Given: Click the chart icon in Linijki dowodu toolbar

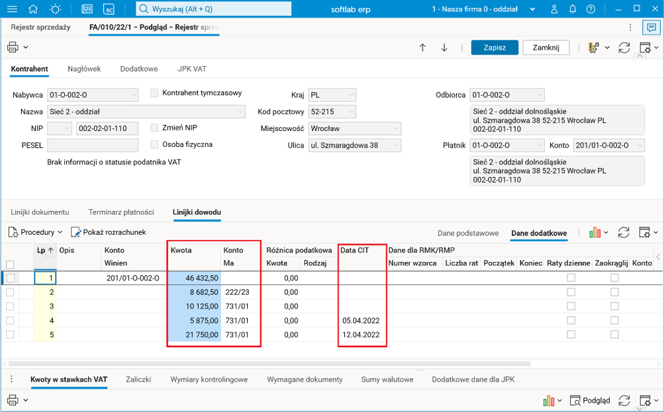Looking at the screenshot, I should [x=595, y=232].
